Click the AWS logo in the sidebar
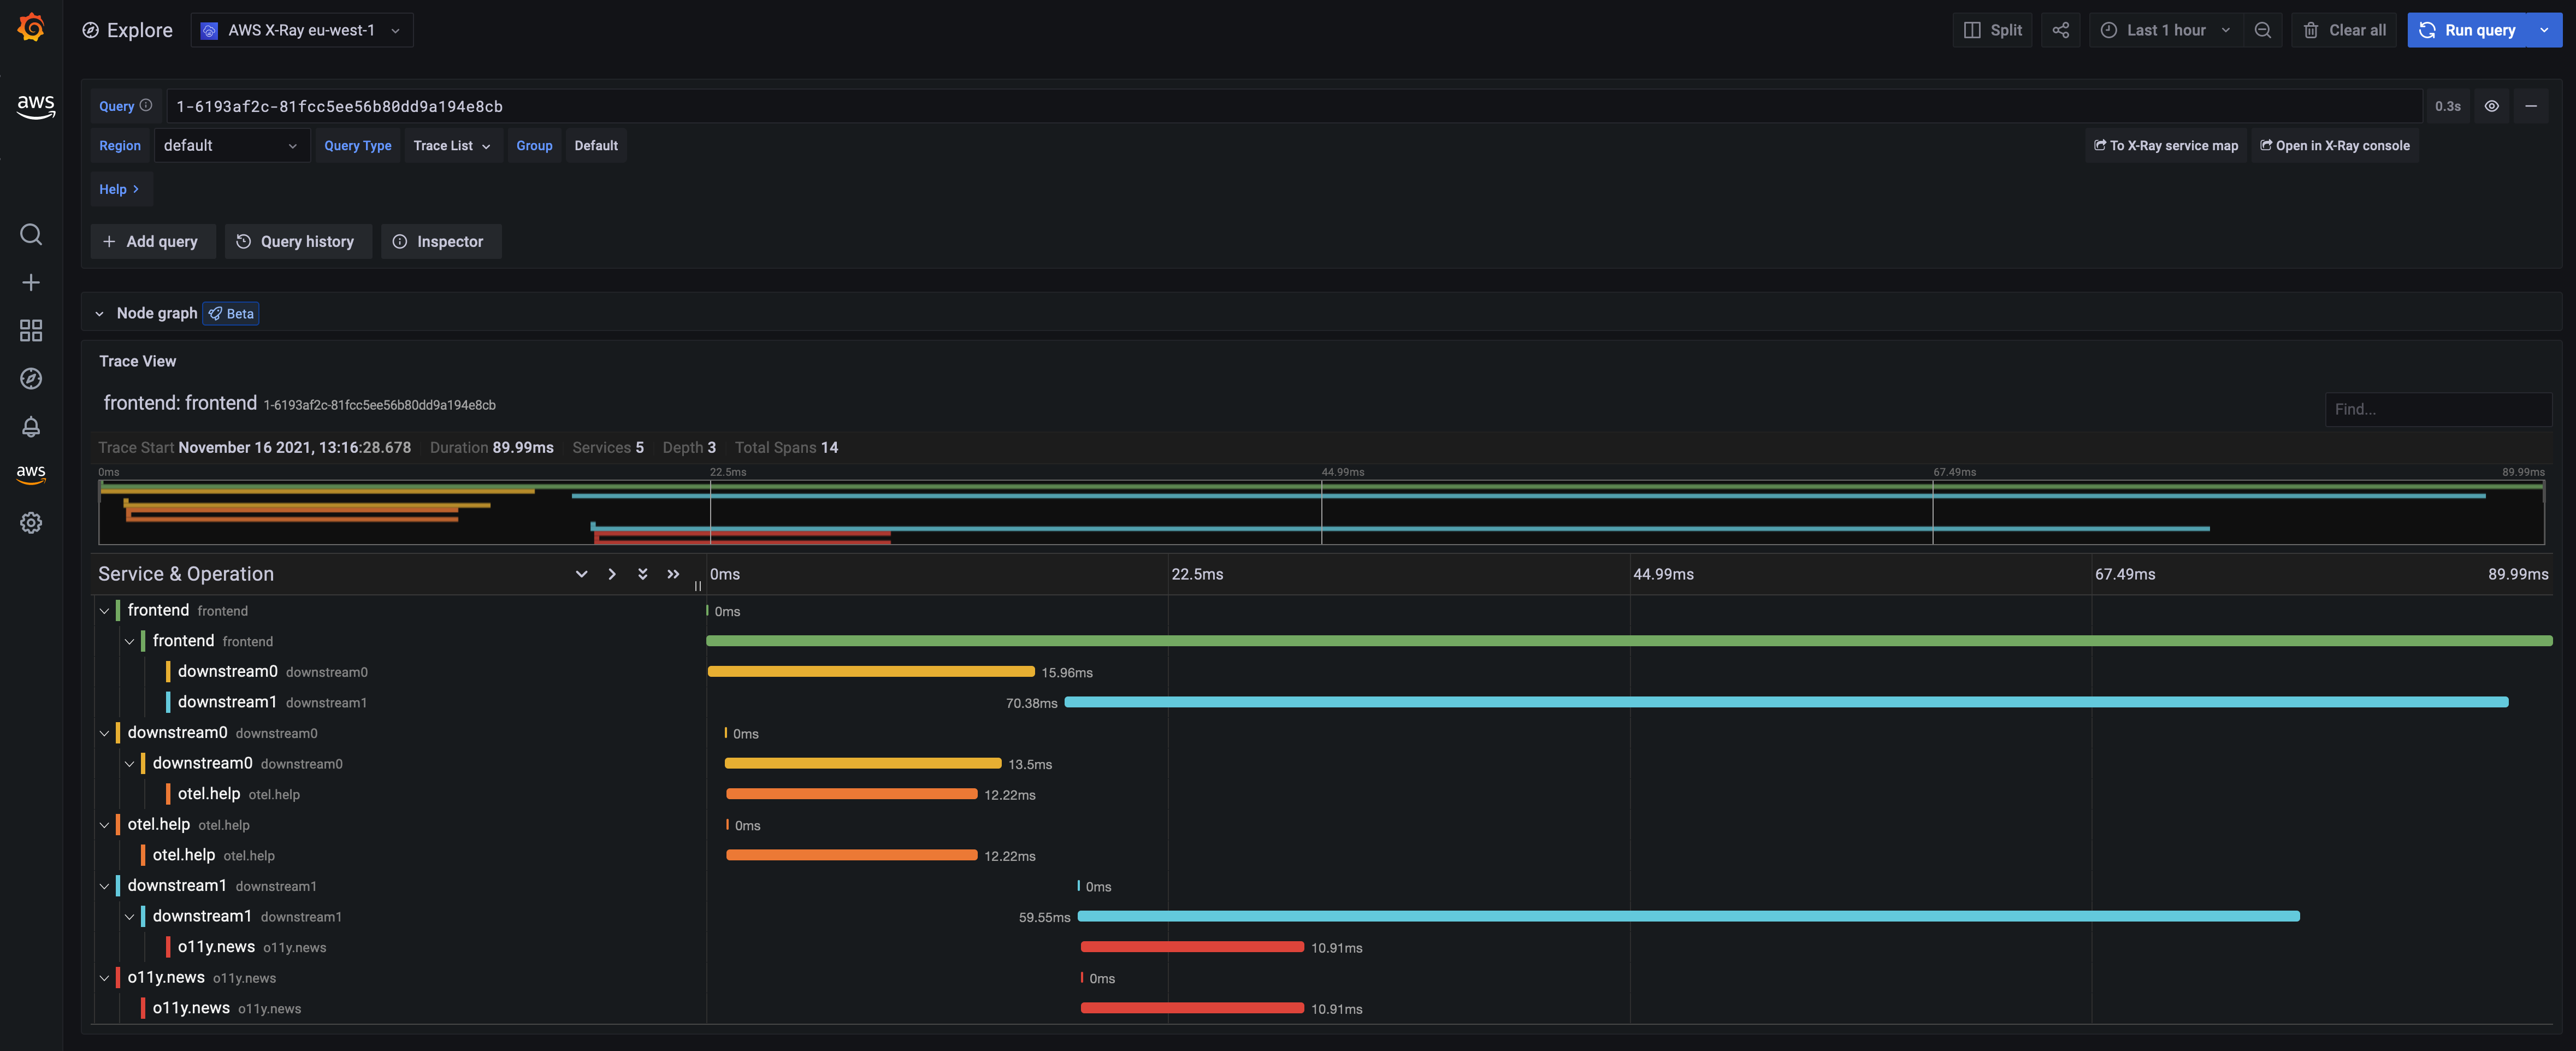This screenshot has height=1051, width=2576. point(35,106)
